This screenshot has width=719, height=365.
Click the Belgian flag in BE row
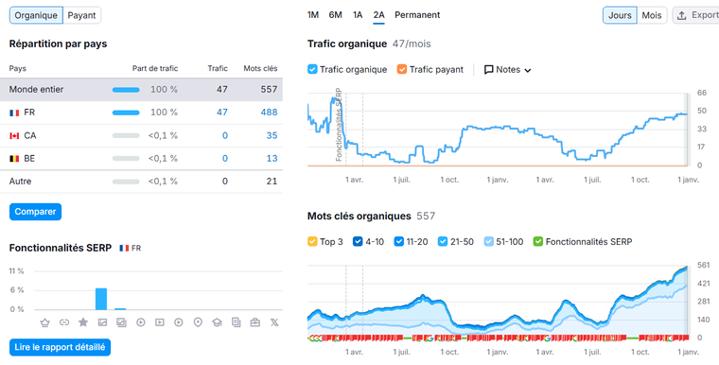[14, 159]
